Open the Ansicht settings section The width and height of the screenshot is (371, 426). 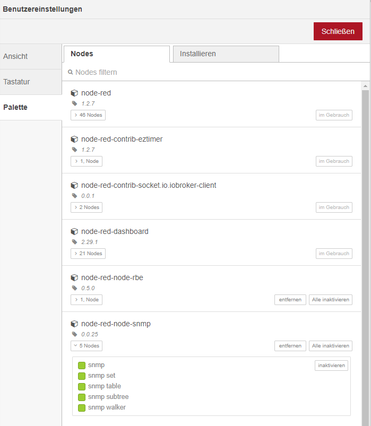click(x=31, y=56)
